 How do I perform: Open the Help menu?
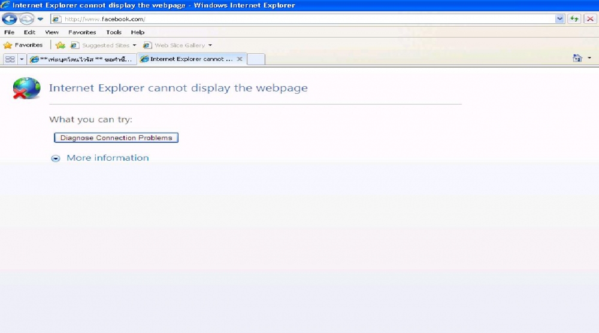click(x=138, y=32)
